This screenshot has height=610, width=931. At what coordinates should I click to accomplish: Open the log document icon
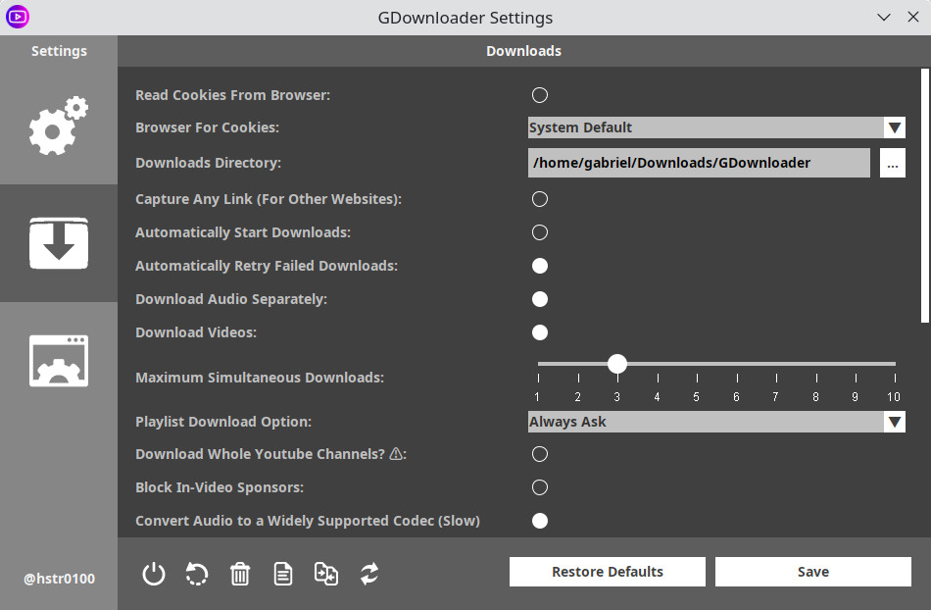pyautogui.click(x=282, y=574)
